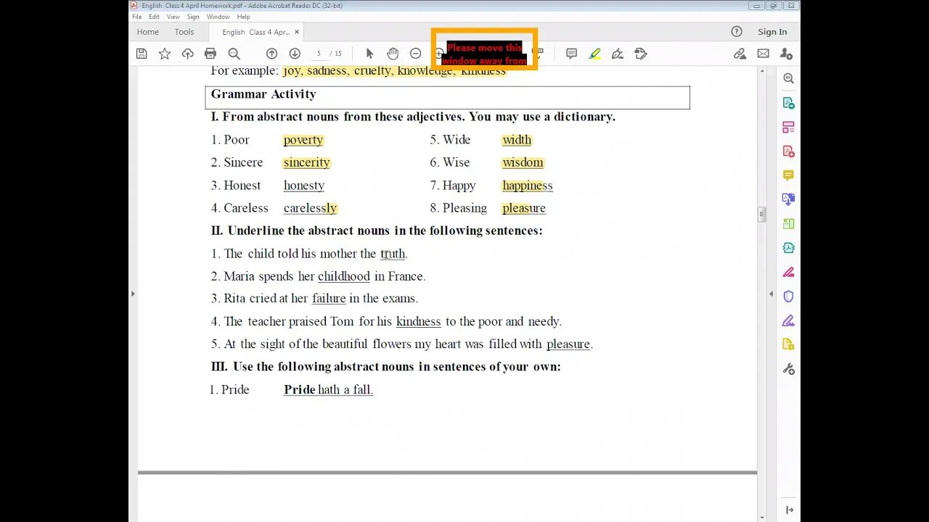Screen dimensions: 929x522
Task: Open the teal square icon in right pane
Action: pyautogui.click(x=789, y=248)
